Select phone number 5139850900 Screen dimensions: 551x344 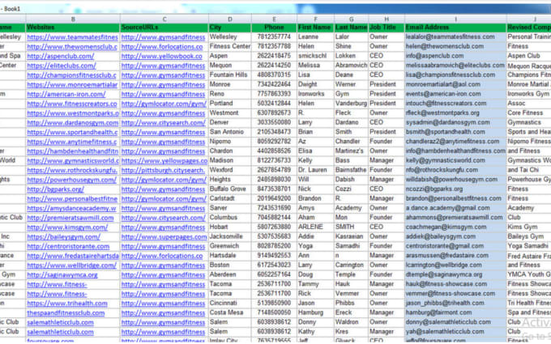coord(274,304)
